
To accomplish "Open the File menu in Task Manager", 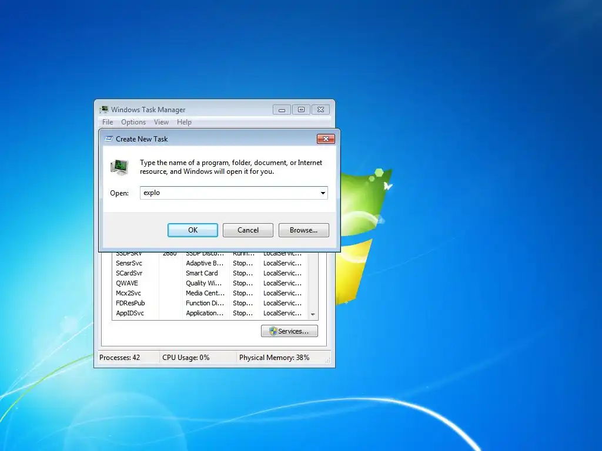I will [108, 122].
